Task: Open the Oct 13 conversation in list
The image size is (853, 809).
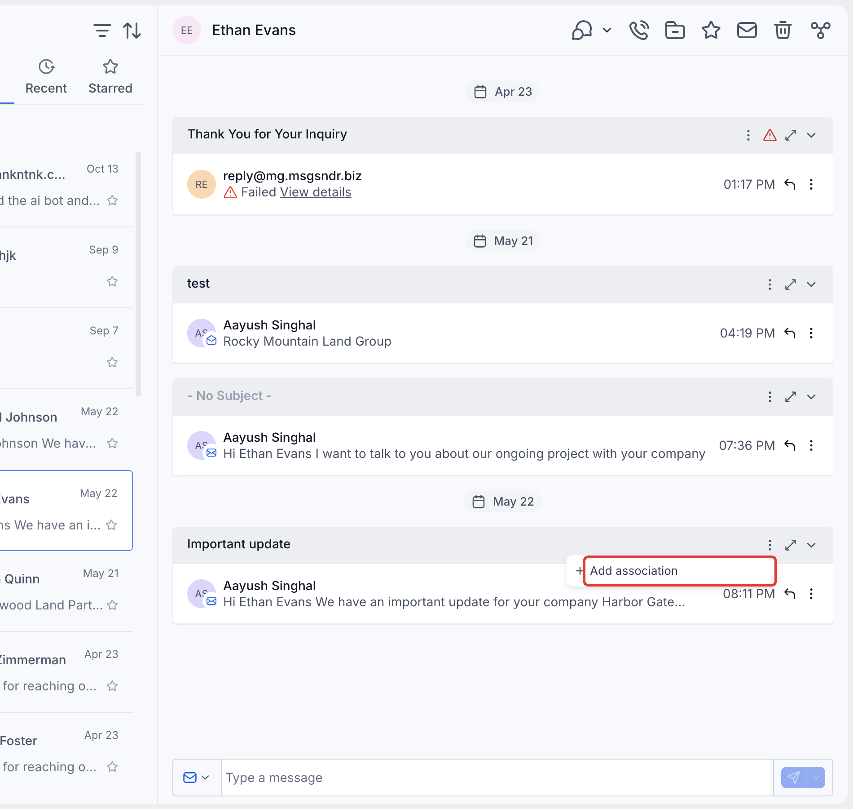Action: (x=66, y=187)
